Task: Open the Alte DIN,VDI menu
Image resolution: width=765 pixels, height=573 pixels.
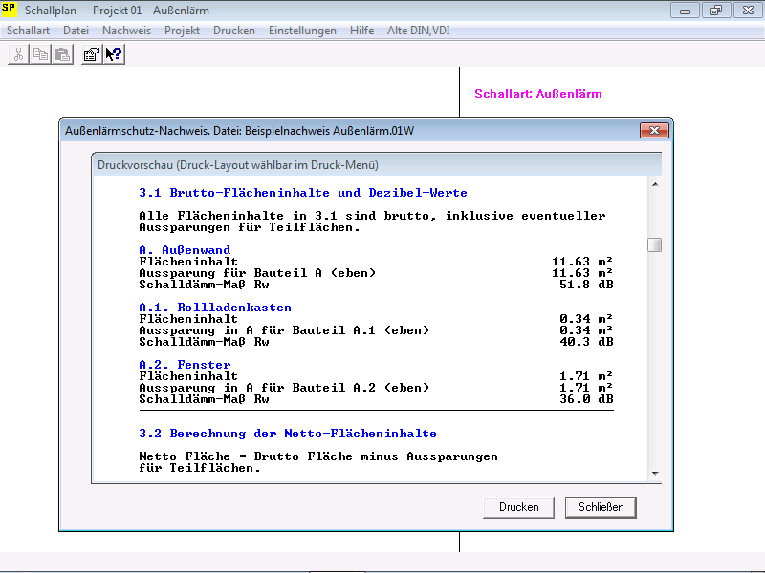Action: pyautogui.click(x=419, y=31)
